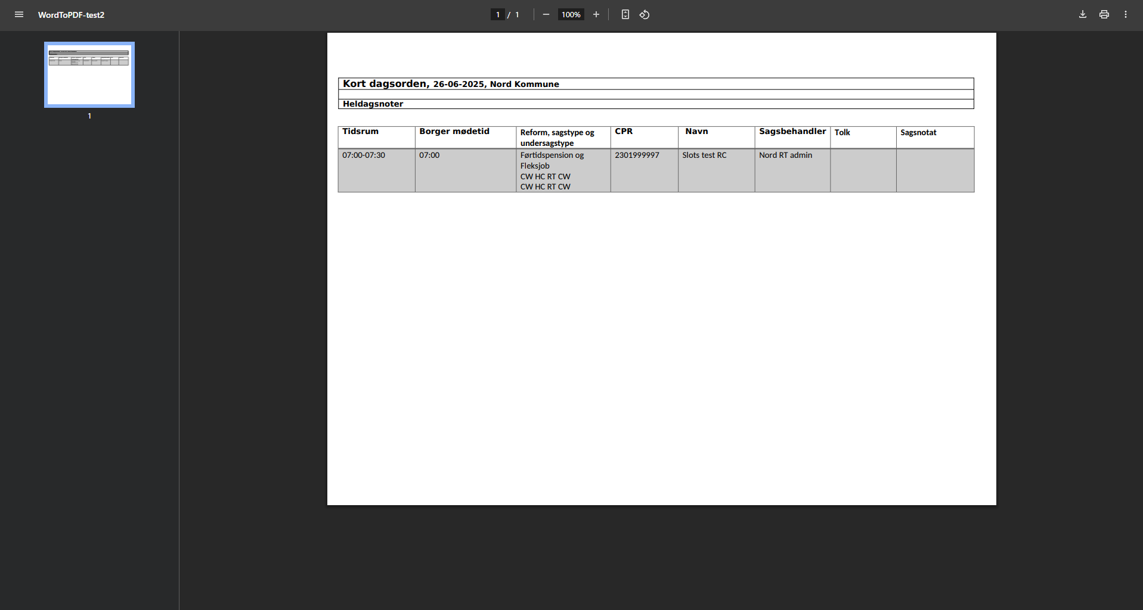Download the PDF file

(1082, 15)
